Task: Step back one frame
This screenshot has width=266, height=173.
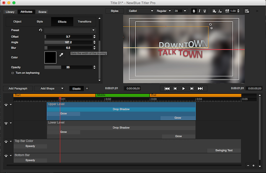Action: coord(175,88)
